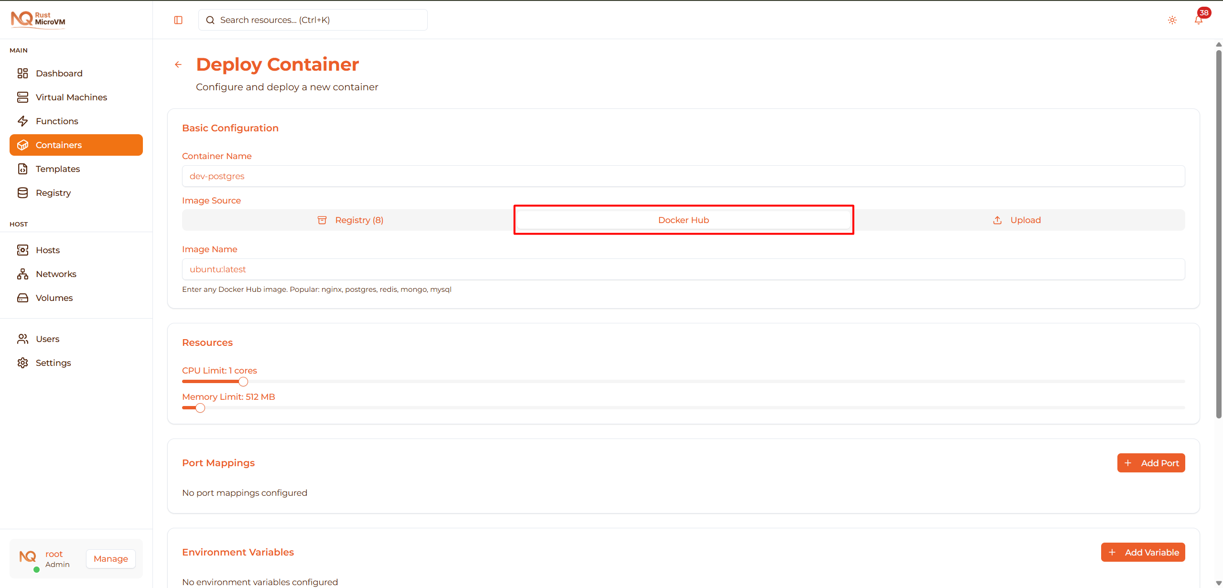Open the Registry section
The width and height of the screenshot is (1223, 588).
pyautogui.click(x=54, y=192)
